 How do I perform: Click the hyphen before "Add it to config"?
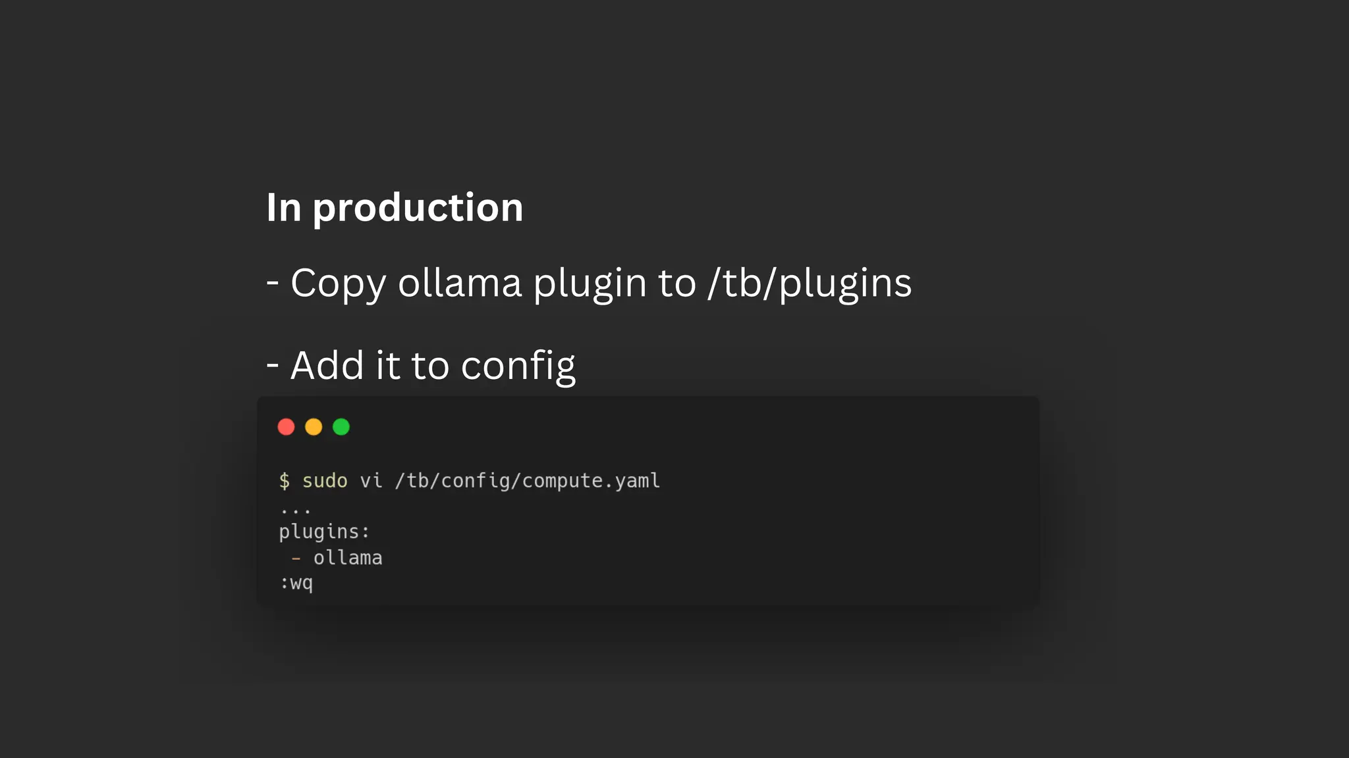point(273,365)
